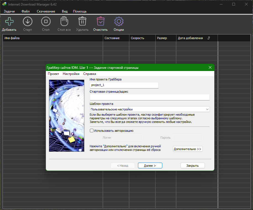Click the Дополнительно >> button

pyautogui.click(x=188, y=149)
